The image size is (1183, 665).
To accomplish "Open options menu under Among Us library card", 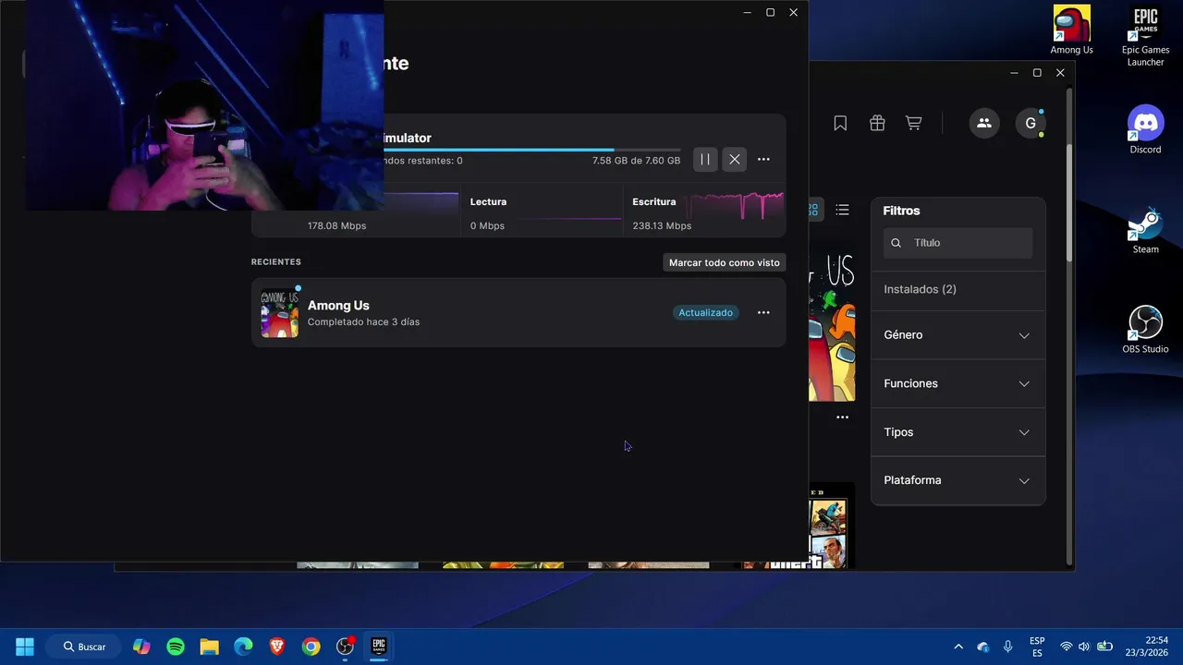I will point(842,417).
